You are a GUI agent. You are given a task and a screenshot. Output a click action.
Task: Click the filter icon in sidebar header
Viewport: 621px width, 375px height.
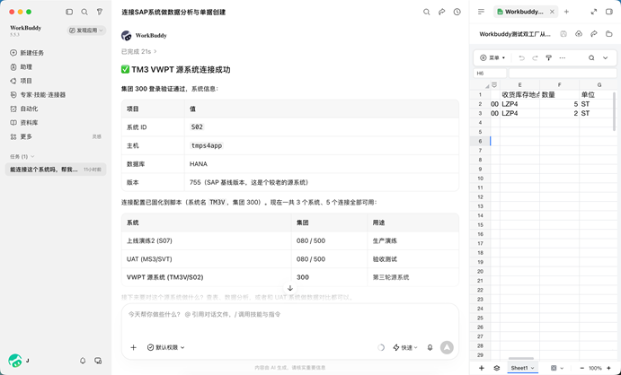100,12
